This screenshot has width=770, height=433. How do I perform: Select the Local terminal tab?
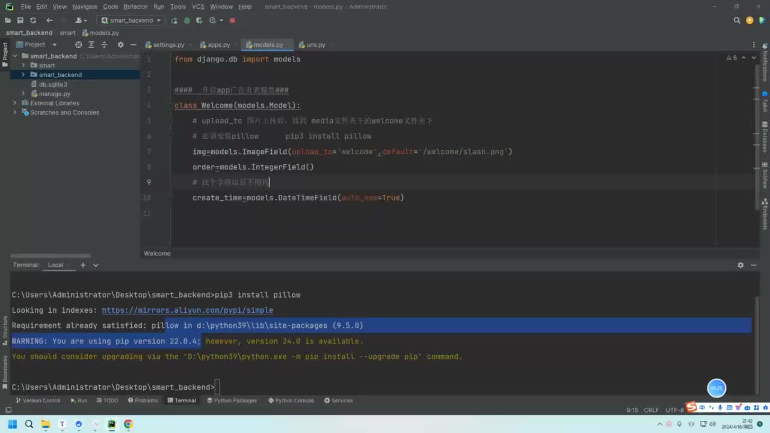click(55, 265)
